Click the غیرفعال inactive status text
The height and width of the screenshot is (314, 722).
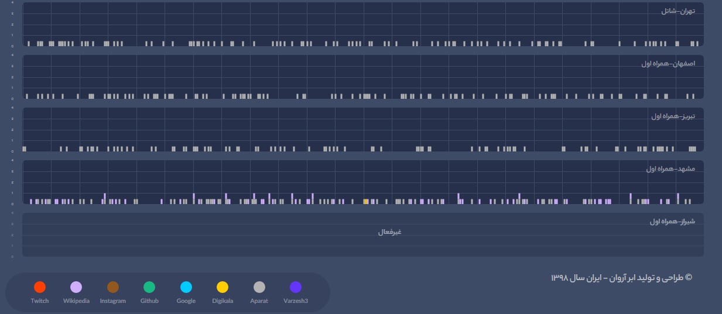click(x=389, y=232)
